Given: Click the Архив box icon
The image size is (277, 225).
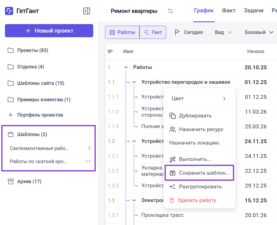Looking at the screenshot, I should click(11, 181).
